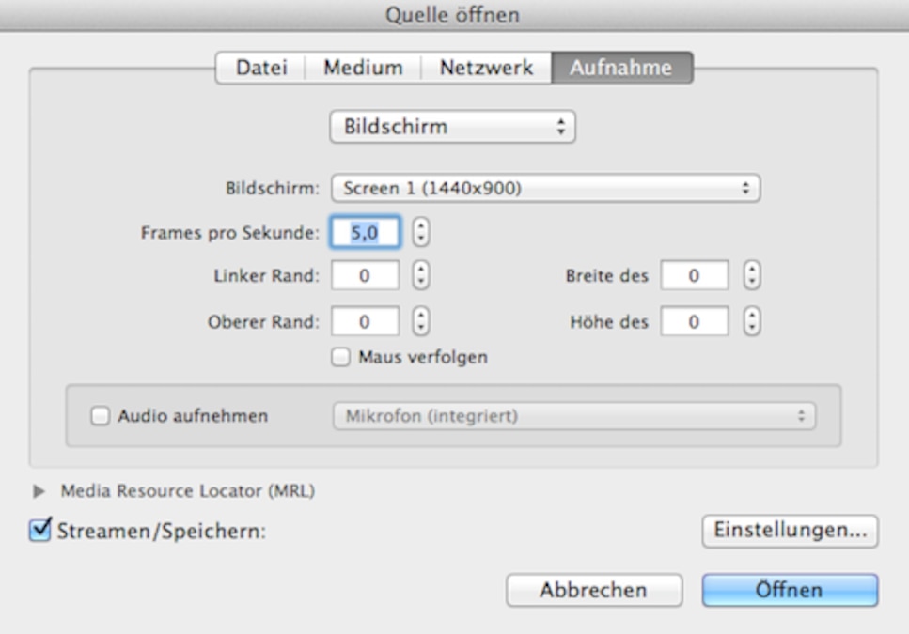Click the Linker Rand stepper arrows
This screenshot has height=634, width=909.
coord(421,276)
